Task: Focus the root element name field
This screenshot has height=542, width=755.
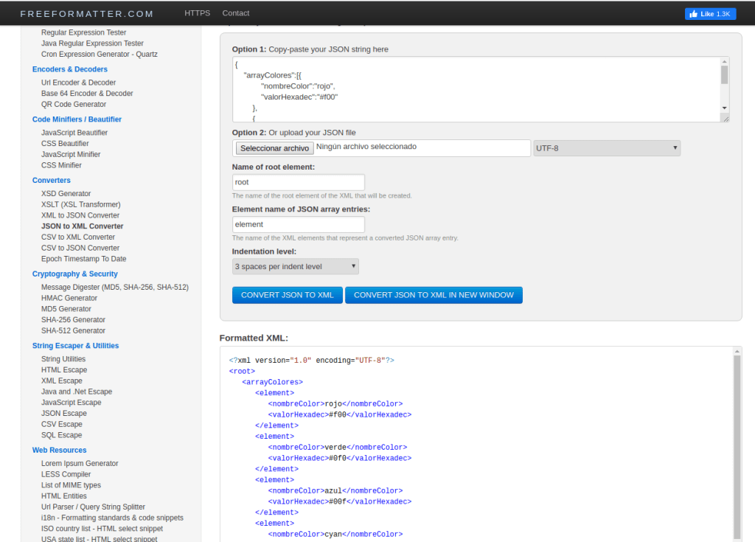Action: [x=298, y=182]
